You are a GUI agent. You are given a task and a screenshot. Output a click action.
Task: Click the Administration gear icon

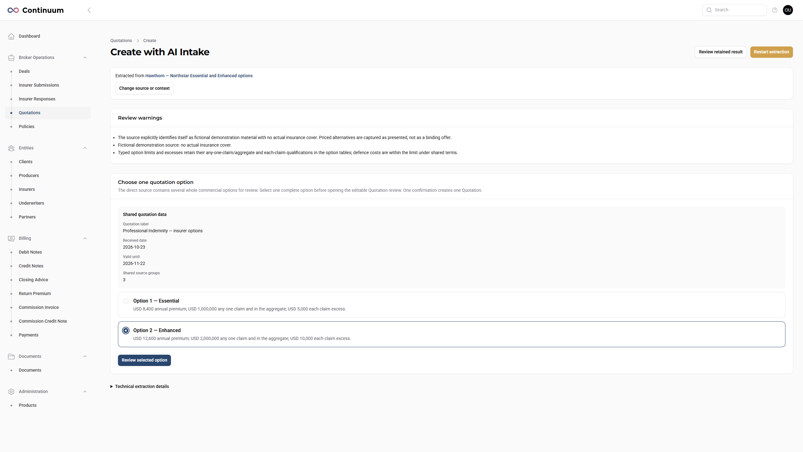11,391
